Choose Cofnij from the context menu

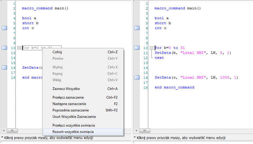click(x=83, y=52)
